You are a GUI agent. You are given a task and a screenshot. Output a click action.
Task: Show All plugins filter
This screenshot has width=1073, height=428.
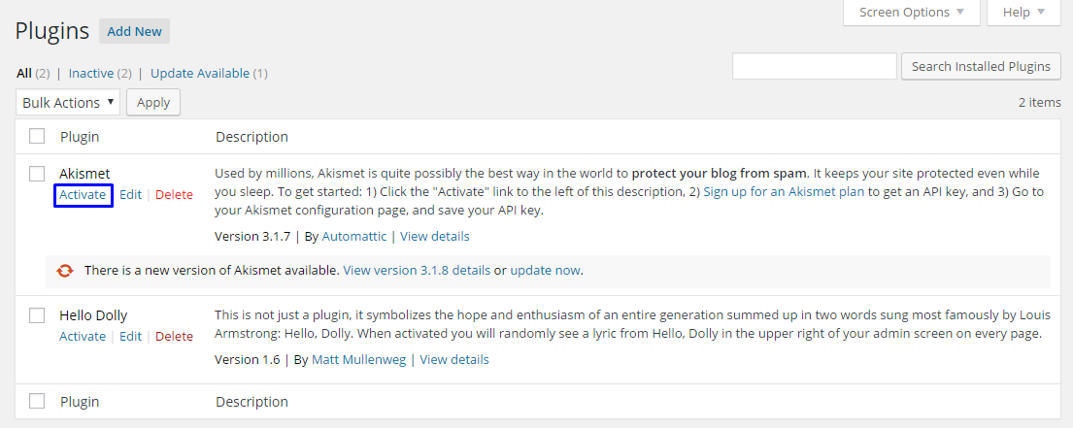(x=24, y=73)
